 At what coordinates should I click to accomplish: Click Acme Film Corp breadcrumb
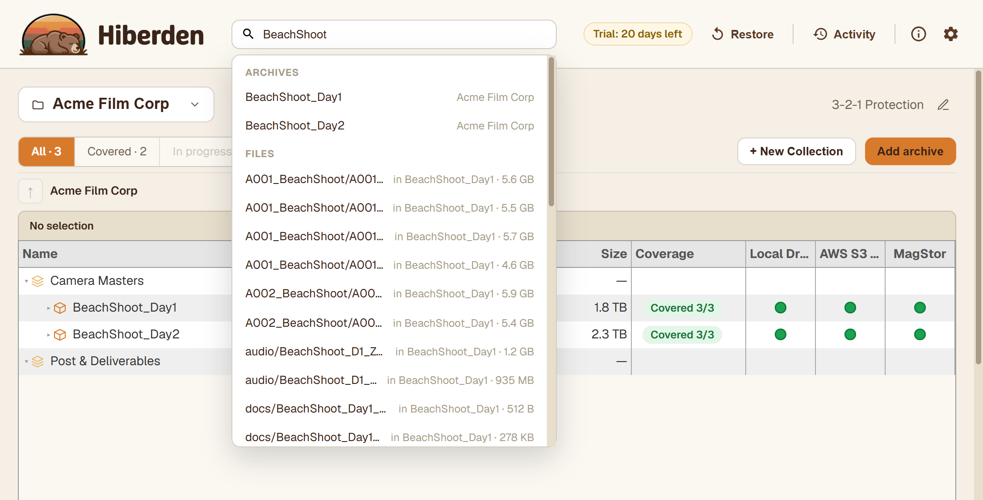point(94,191)
